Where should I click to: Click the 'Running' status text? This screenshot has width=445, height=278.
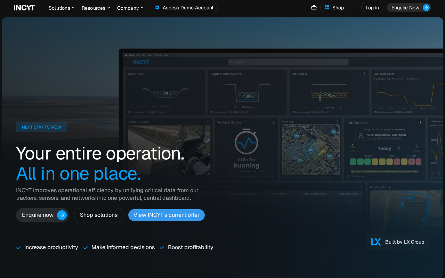[246, 166]
